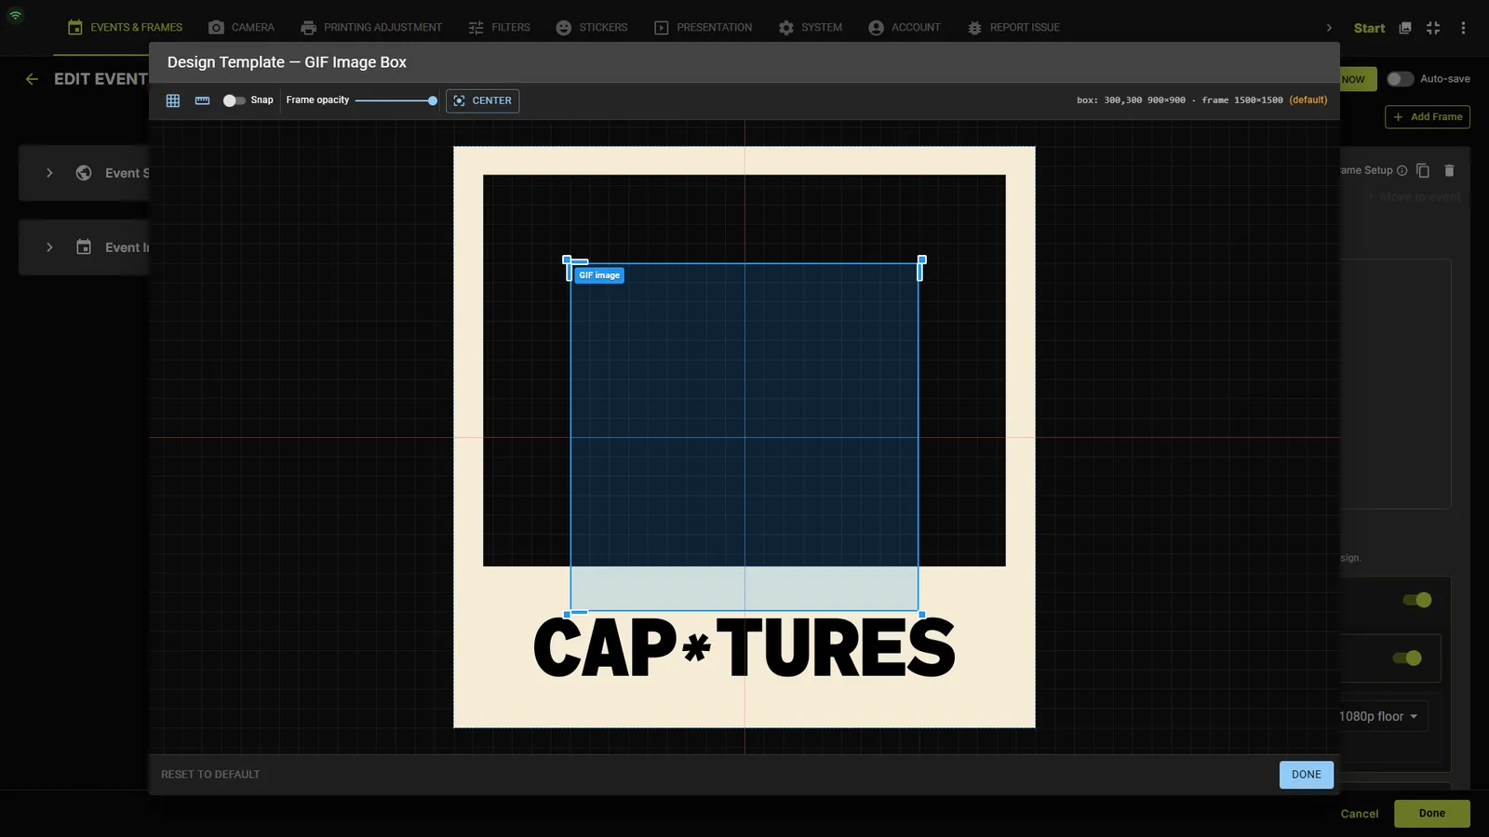Click the delete frame trash icon
The height and width of the screenshot is (837, 1489).
point(1449,170)
